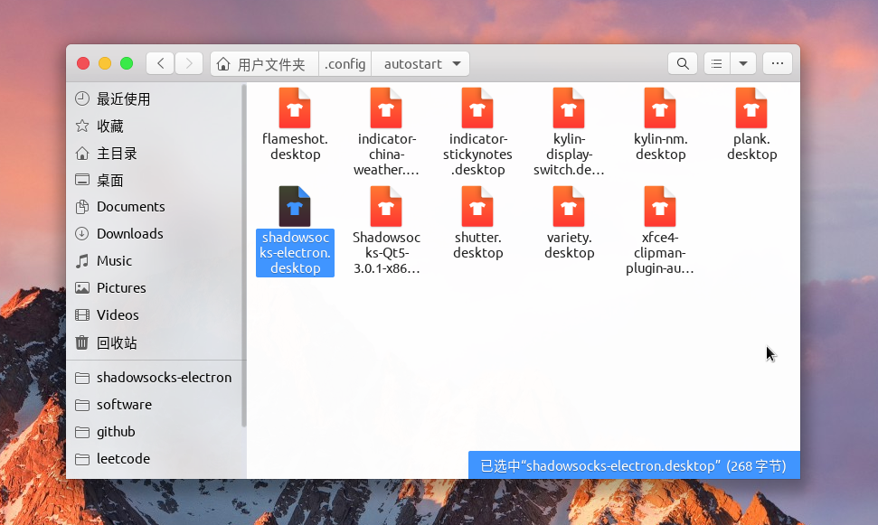
Task: Select the xfce4-clipman-plugin autostart icon
Action: [660, 208]
